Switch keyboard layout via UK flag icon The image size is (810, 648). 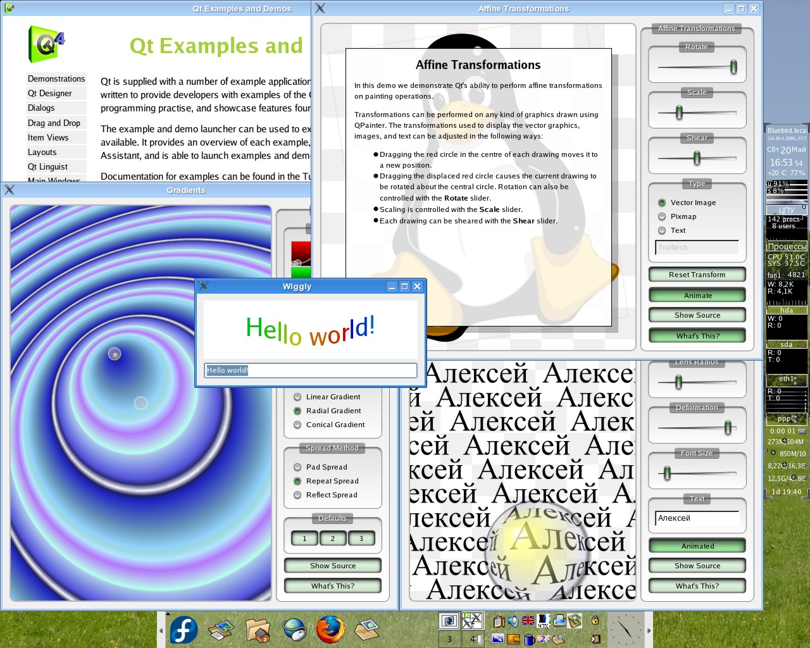click(x=528, y=621)
